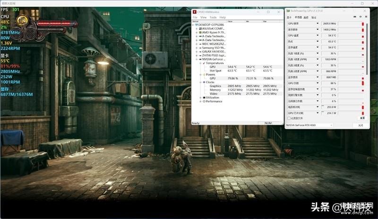Switch to the 显卡 tab in GPU-Z
The height and width of the screenshot is (219, 378).
pyautogui.click(x=289, y=18)
